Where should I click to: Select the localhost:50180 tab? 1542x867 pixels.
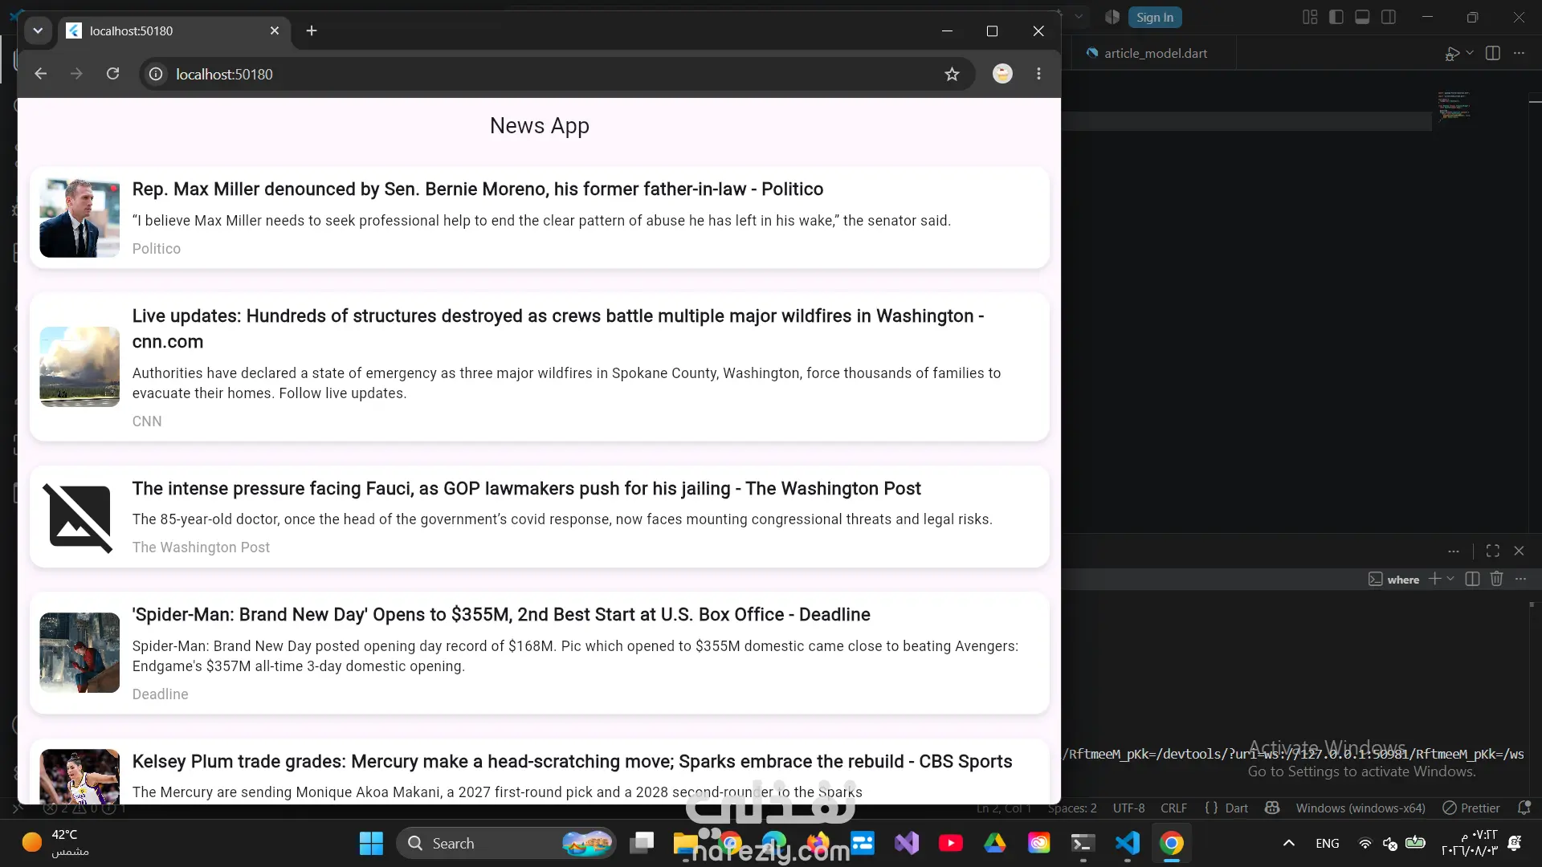(173, 31)
